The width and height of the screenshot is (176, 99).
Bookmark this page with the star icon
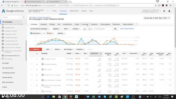pos(156,5)
